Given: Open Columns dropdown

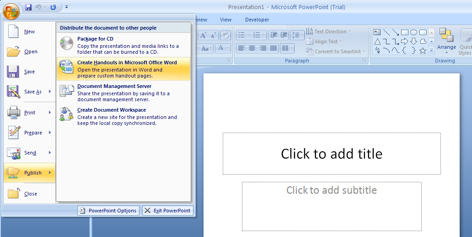Looking at the screenshot, I should [x=287, y=48].
